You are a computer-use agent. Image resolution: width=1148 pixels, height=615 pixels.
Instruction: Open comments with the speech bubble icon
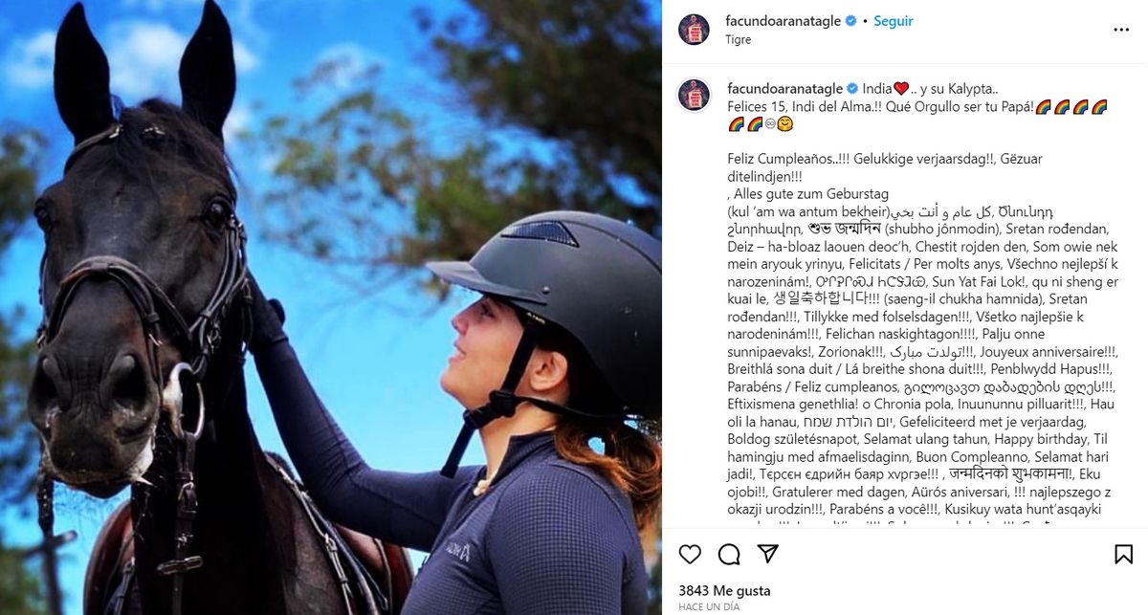[729, 554]
